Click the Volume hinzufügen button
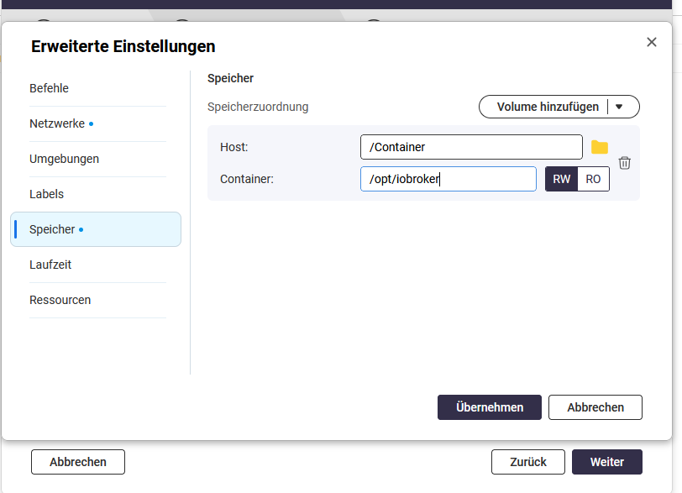The image size is (682, 493). tap(548, 107)
